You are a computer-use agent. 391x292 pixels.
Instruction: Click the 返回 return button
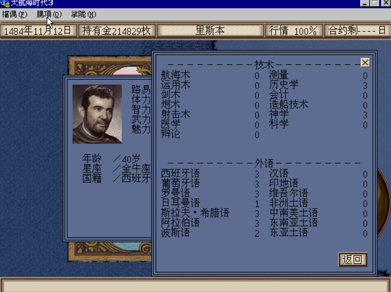click(352, 259)
